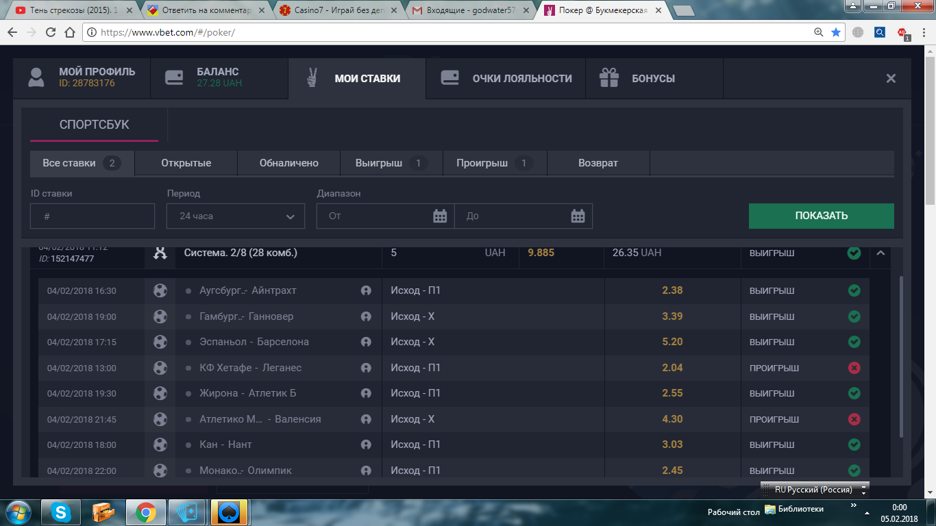The height and width of the screenshot is (526, 936).
Task: Click the bets list scrollbar
Action: click(x=901, y=356)
